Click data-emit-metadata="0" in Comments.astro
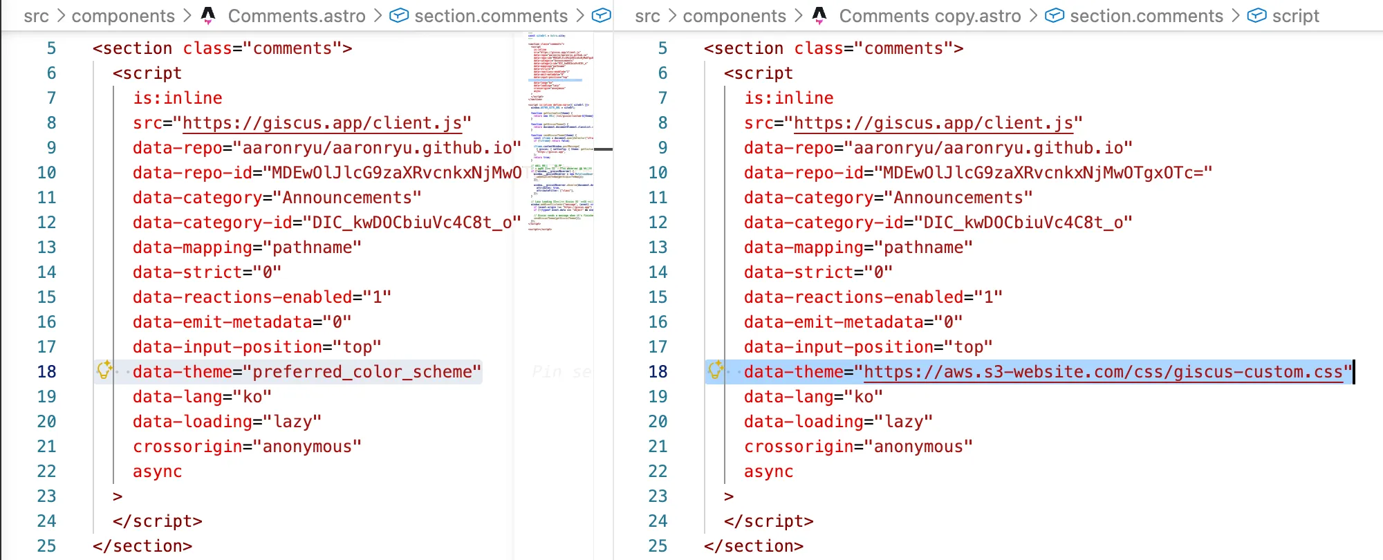The image size is (1383, 560). click(242, 322)
